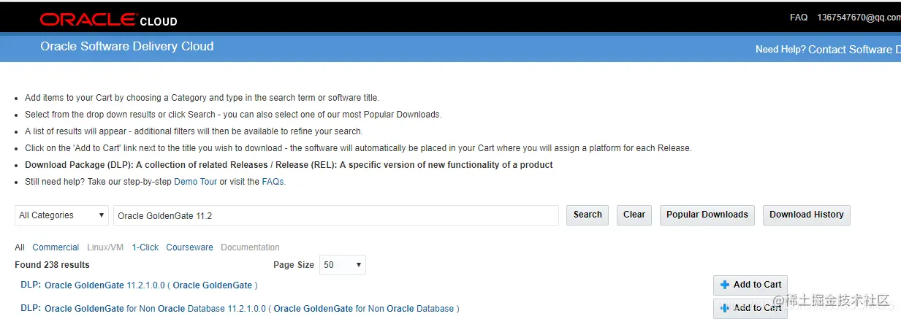Image resolution: width=901 pixels, height=319 pixels.
Task: Click the Oracle Cloud logo
Action: [108, 20]
